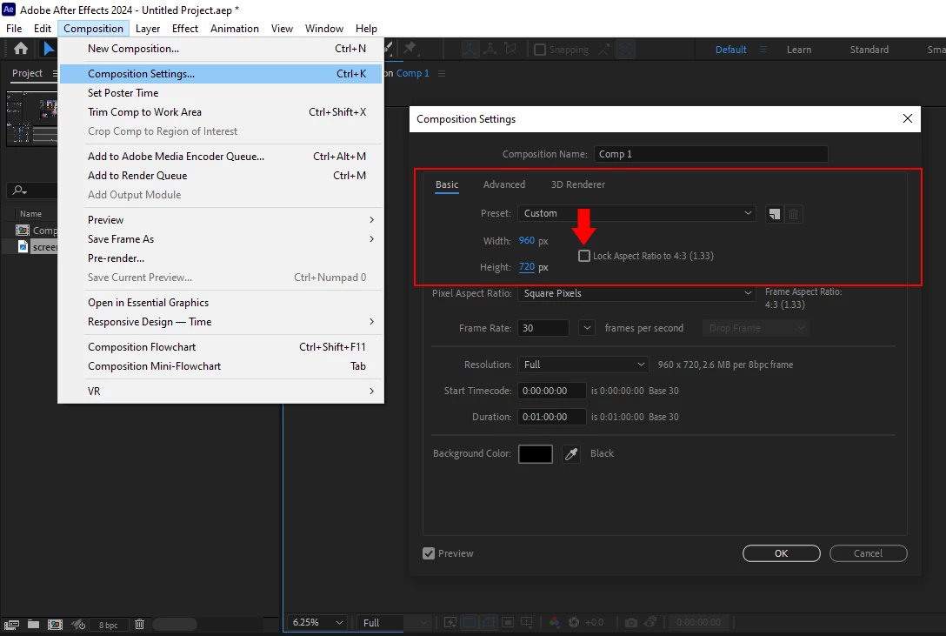Open the Default workspace menu icon

pos(763,50)
